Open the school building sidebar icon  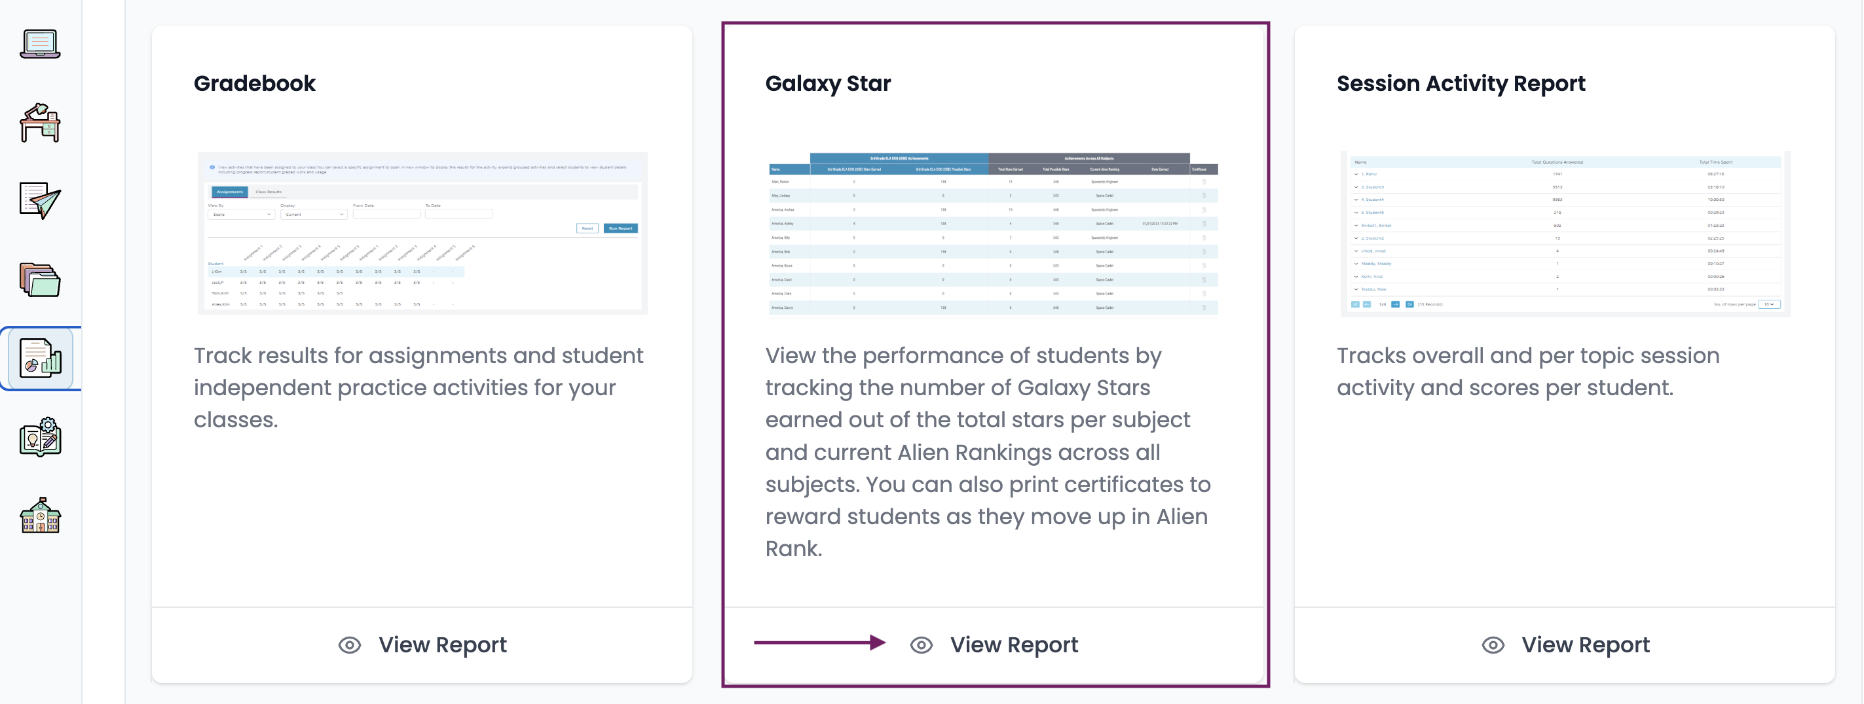40,516
